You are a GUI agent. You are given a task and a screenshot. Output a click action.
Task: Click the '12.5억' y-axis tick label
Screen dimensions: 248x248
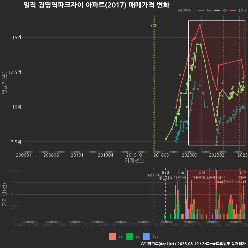coord(15,72)
